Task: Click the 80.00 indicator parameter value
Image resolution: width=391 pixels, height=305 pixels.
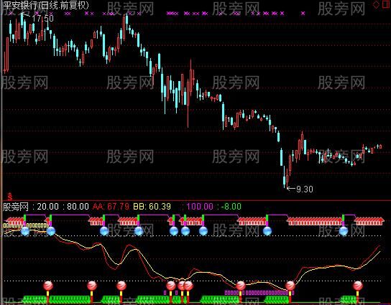Action: pos(78,207)
